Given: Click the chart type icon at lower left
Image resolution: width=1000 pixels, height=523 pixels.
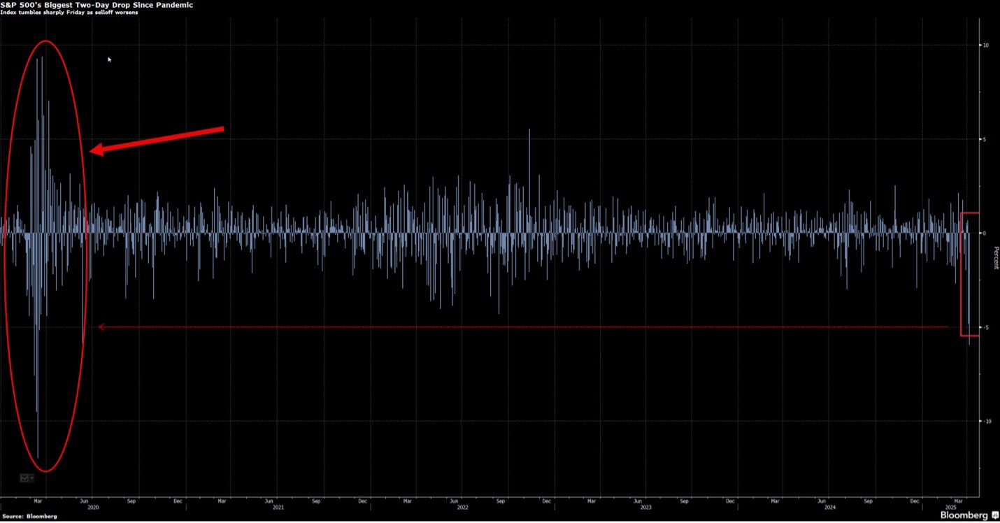Looking at the screenshot, I should coord(25,478).
